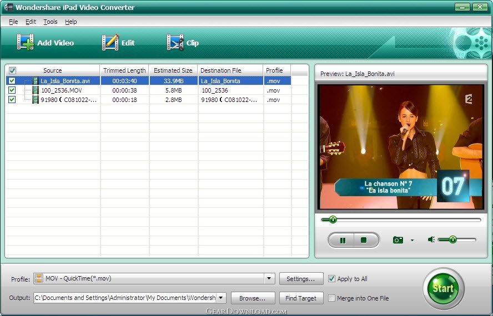Click destination file La_Isla_Bonita
Screen dimensions: 493x316
pos(220,81)
